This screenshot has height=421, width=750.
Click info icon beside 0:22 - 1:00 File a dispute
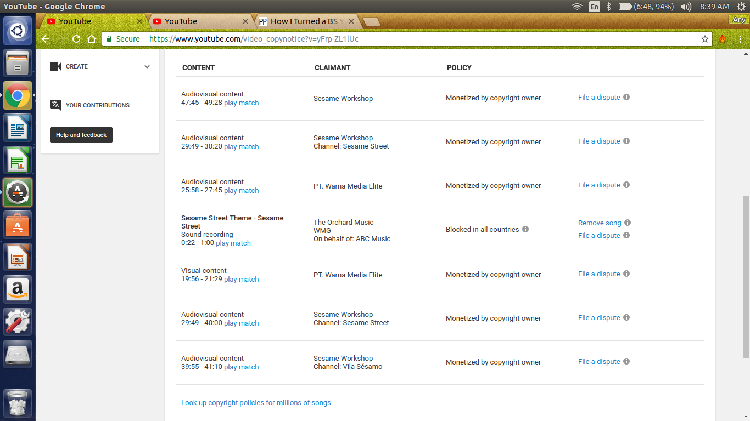pyautogui.click(x=626, y=235)
